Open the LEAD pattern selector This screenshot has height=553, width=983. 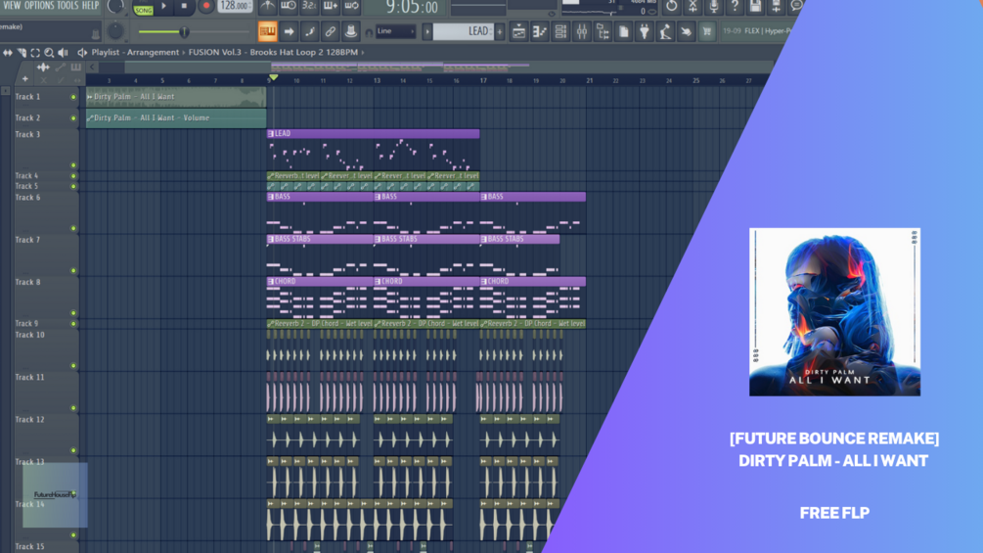(464, 31)
